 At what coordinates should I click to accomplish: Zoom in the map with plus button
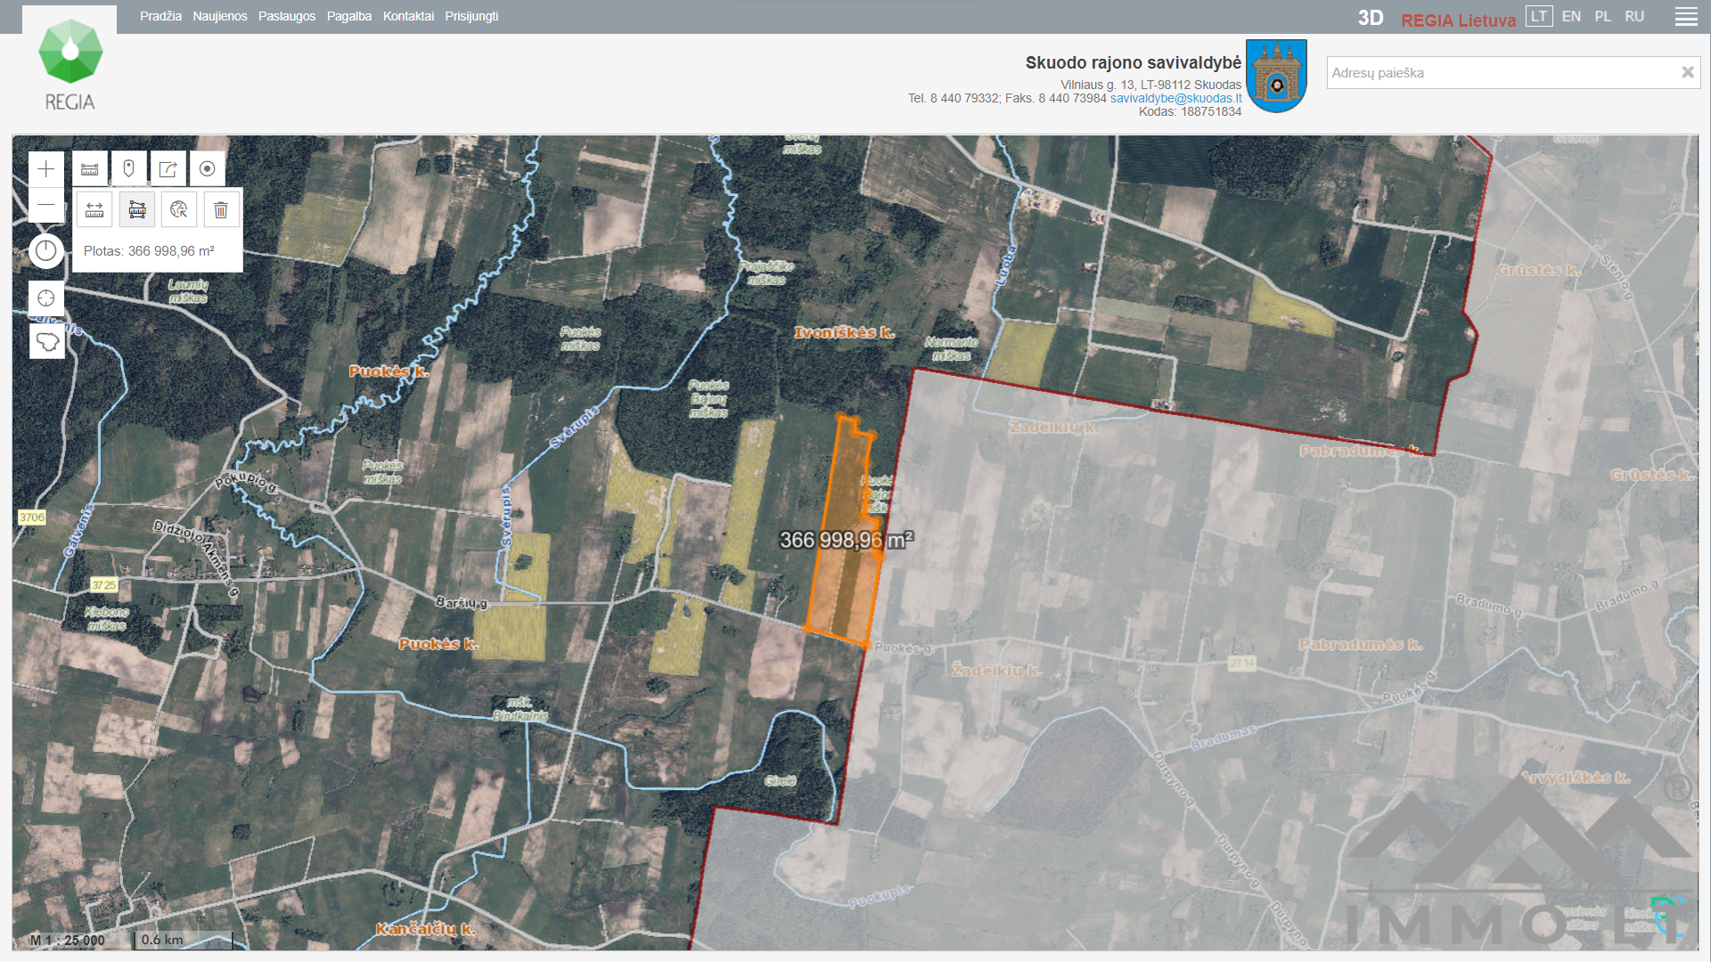point(46,168)
